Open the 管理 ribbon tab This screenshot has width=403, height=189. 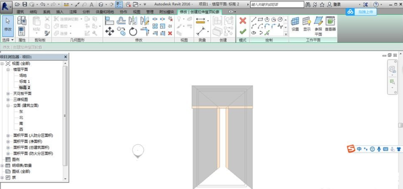150,12
